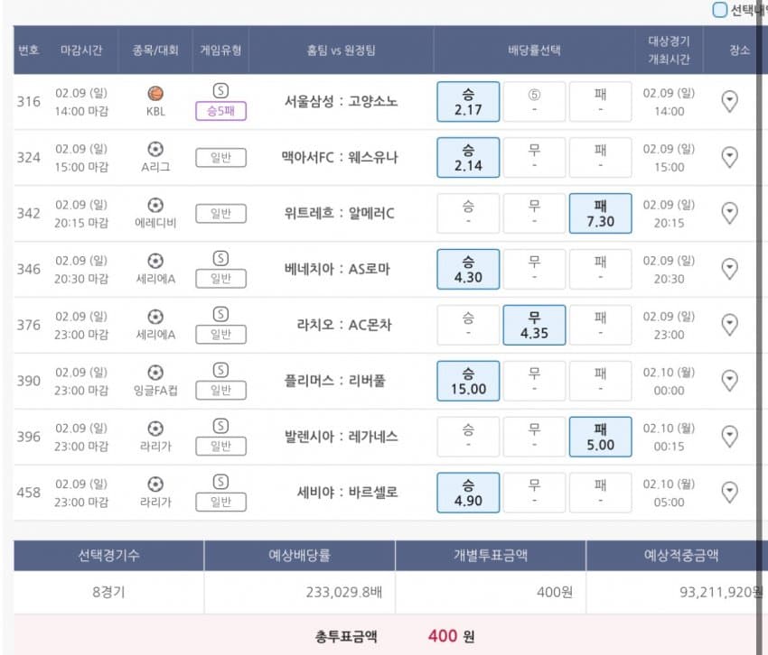Click the S icon in match 346 row
768x655 pixels.
(x=220, y=258)
